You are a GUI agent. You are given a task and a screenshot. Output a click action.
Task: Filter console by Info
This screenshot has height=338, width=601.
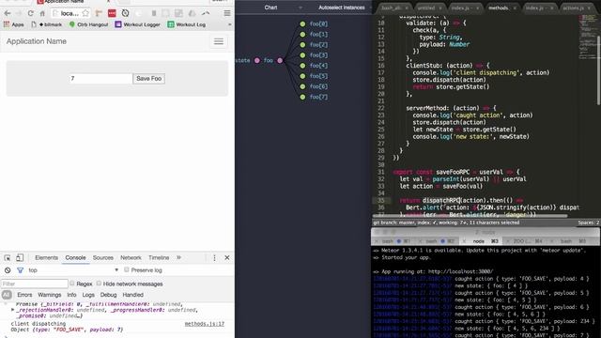click(x=71, y=295)
